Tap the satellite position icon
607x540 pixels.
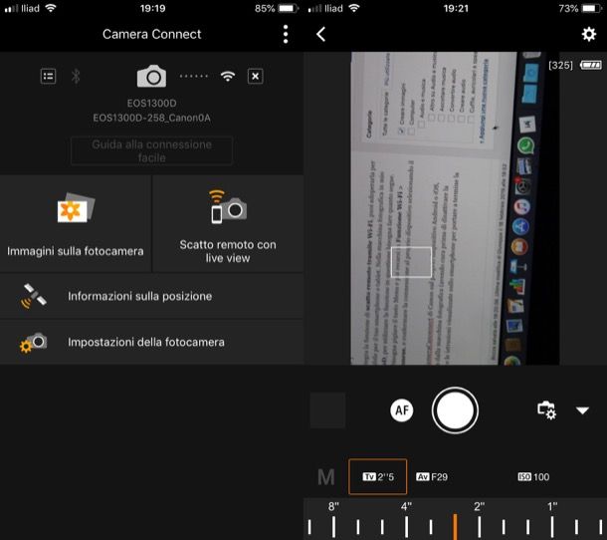(33, 296)
